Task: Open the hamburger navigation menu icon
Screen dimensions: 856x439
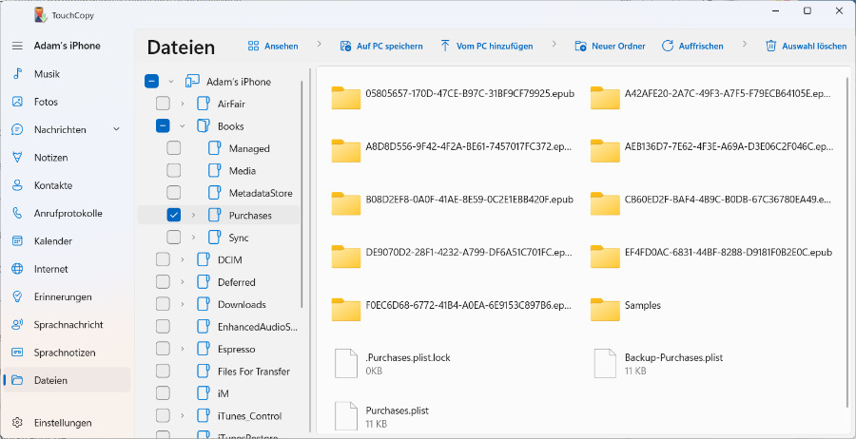Action: pos(17,46)
